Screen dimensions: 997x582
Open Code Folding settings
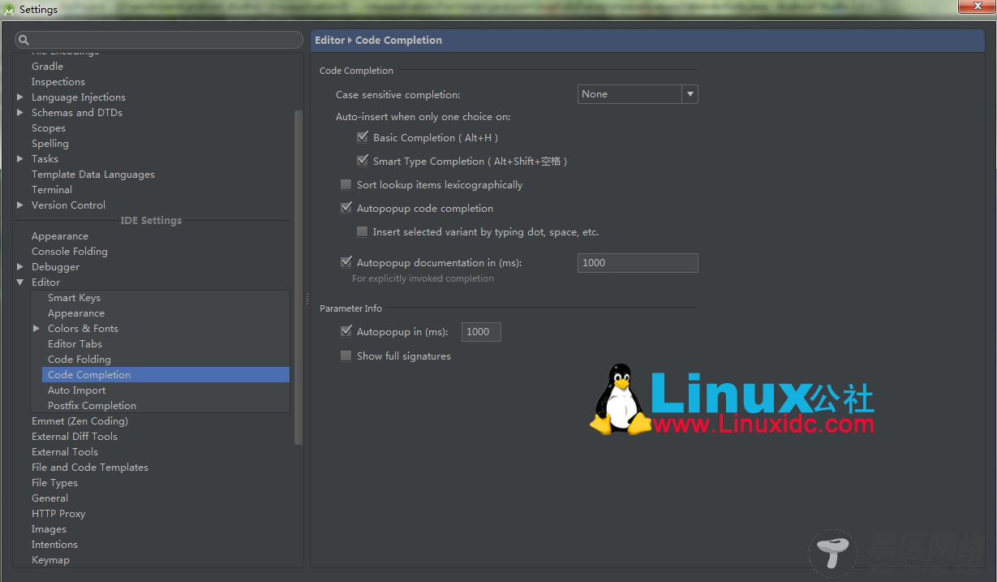point(80,360)
